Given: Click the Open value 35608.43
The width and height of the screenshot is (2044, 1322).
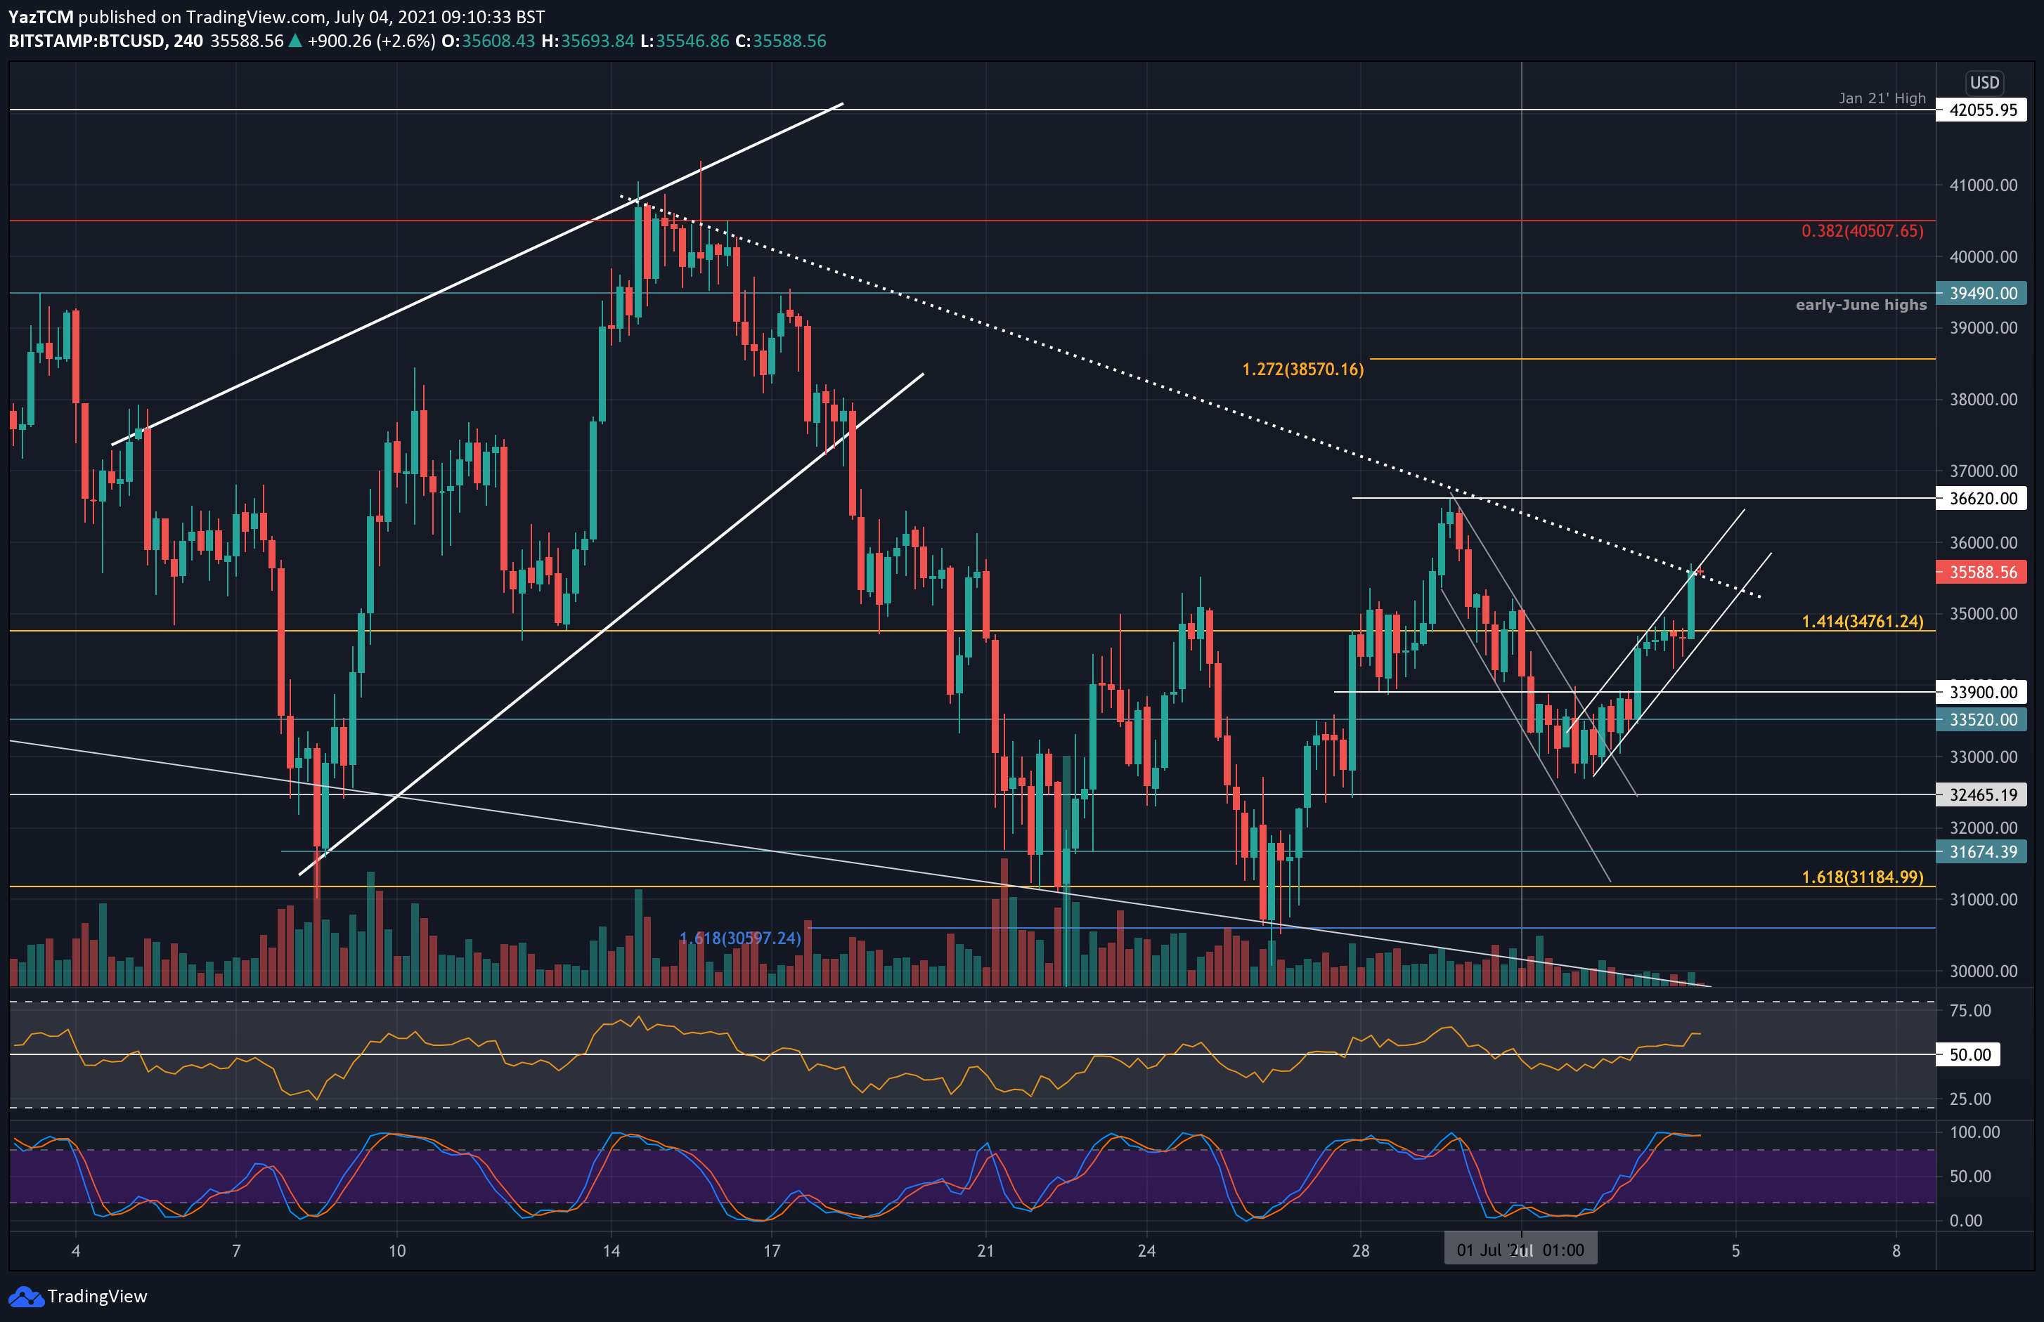Looking at the screenshot, I should click(498, 41).
